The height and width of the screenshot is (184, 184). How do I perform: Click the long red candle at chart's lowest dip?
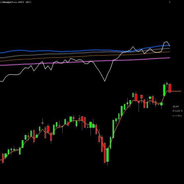105,153
